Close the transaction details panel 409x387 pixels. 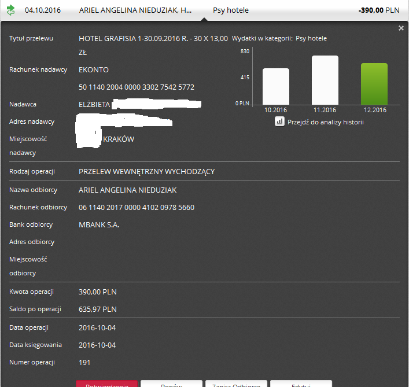(x=401, y=28)
